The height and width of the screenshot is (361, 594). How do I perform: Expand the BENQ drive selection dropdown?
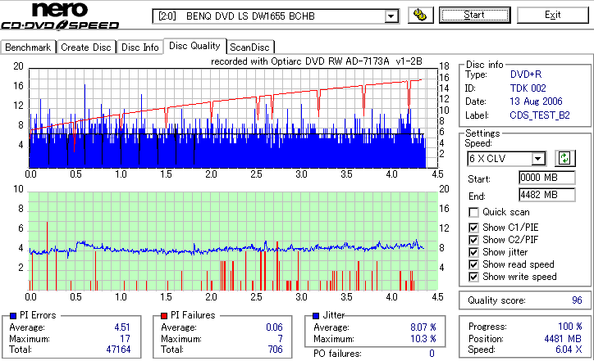(391, 16)
